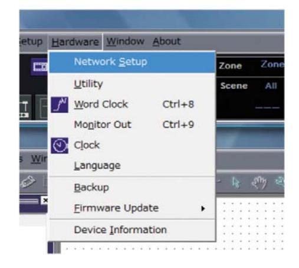
Task: Click the Word Clock waveform icon
Action: [x=60, y=104]
